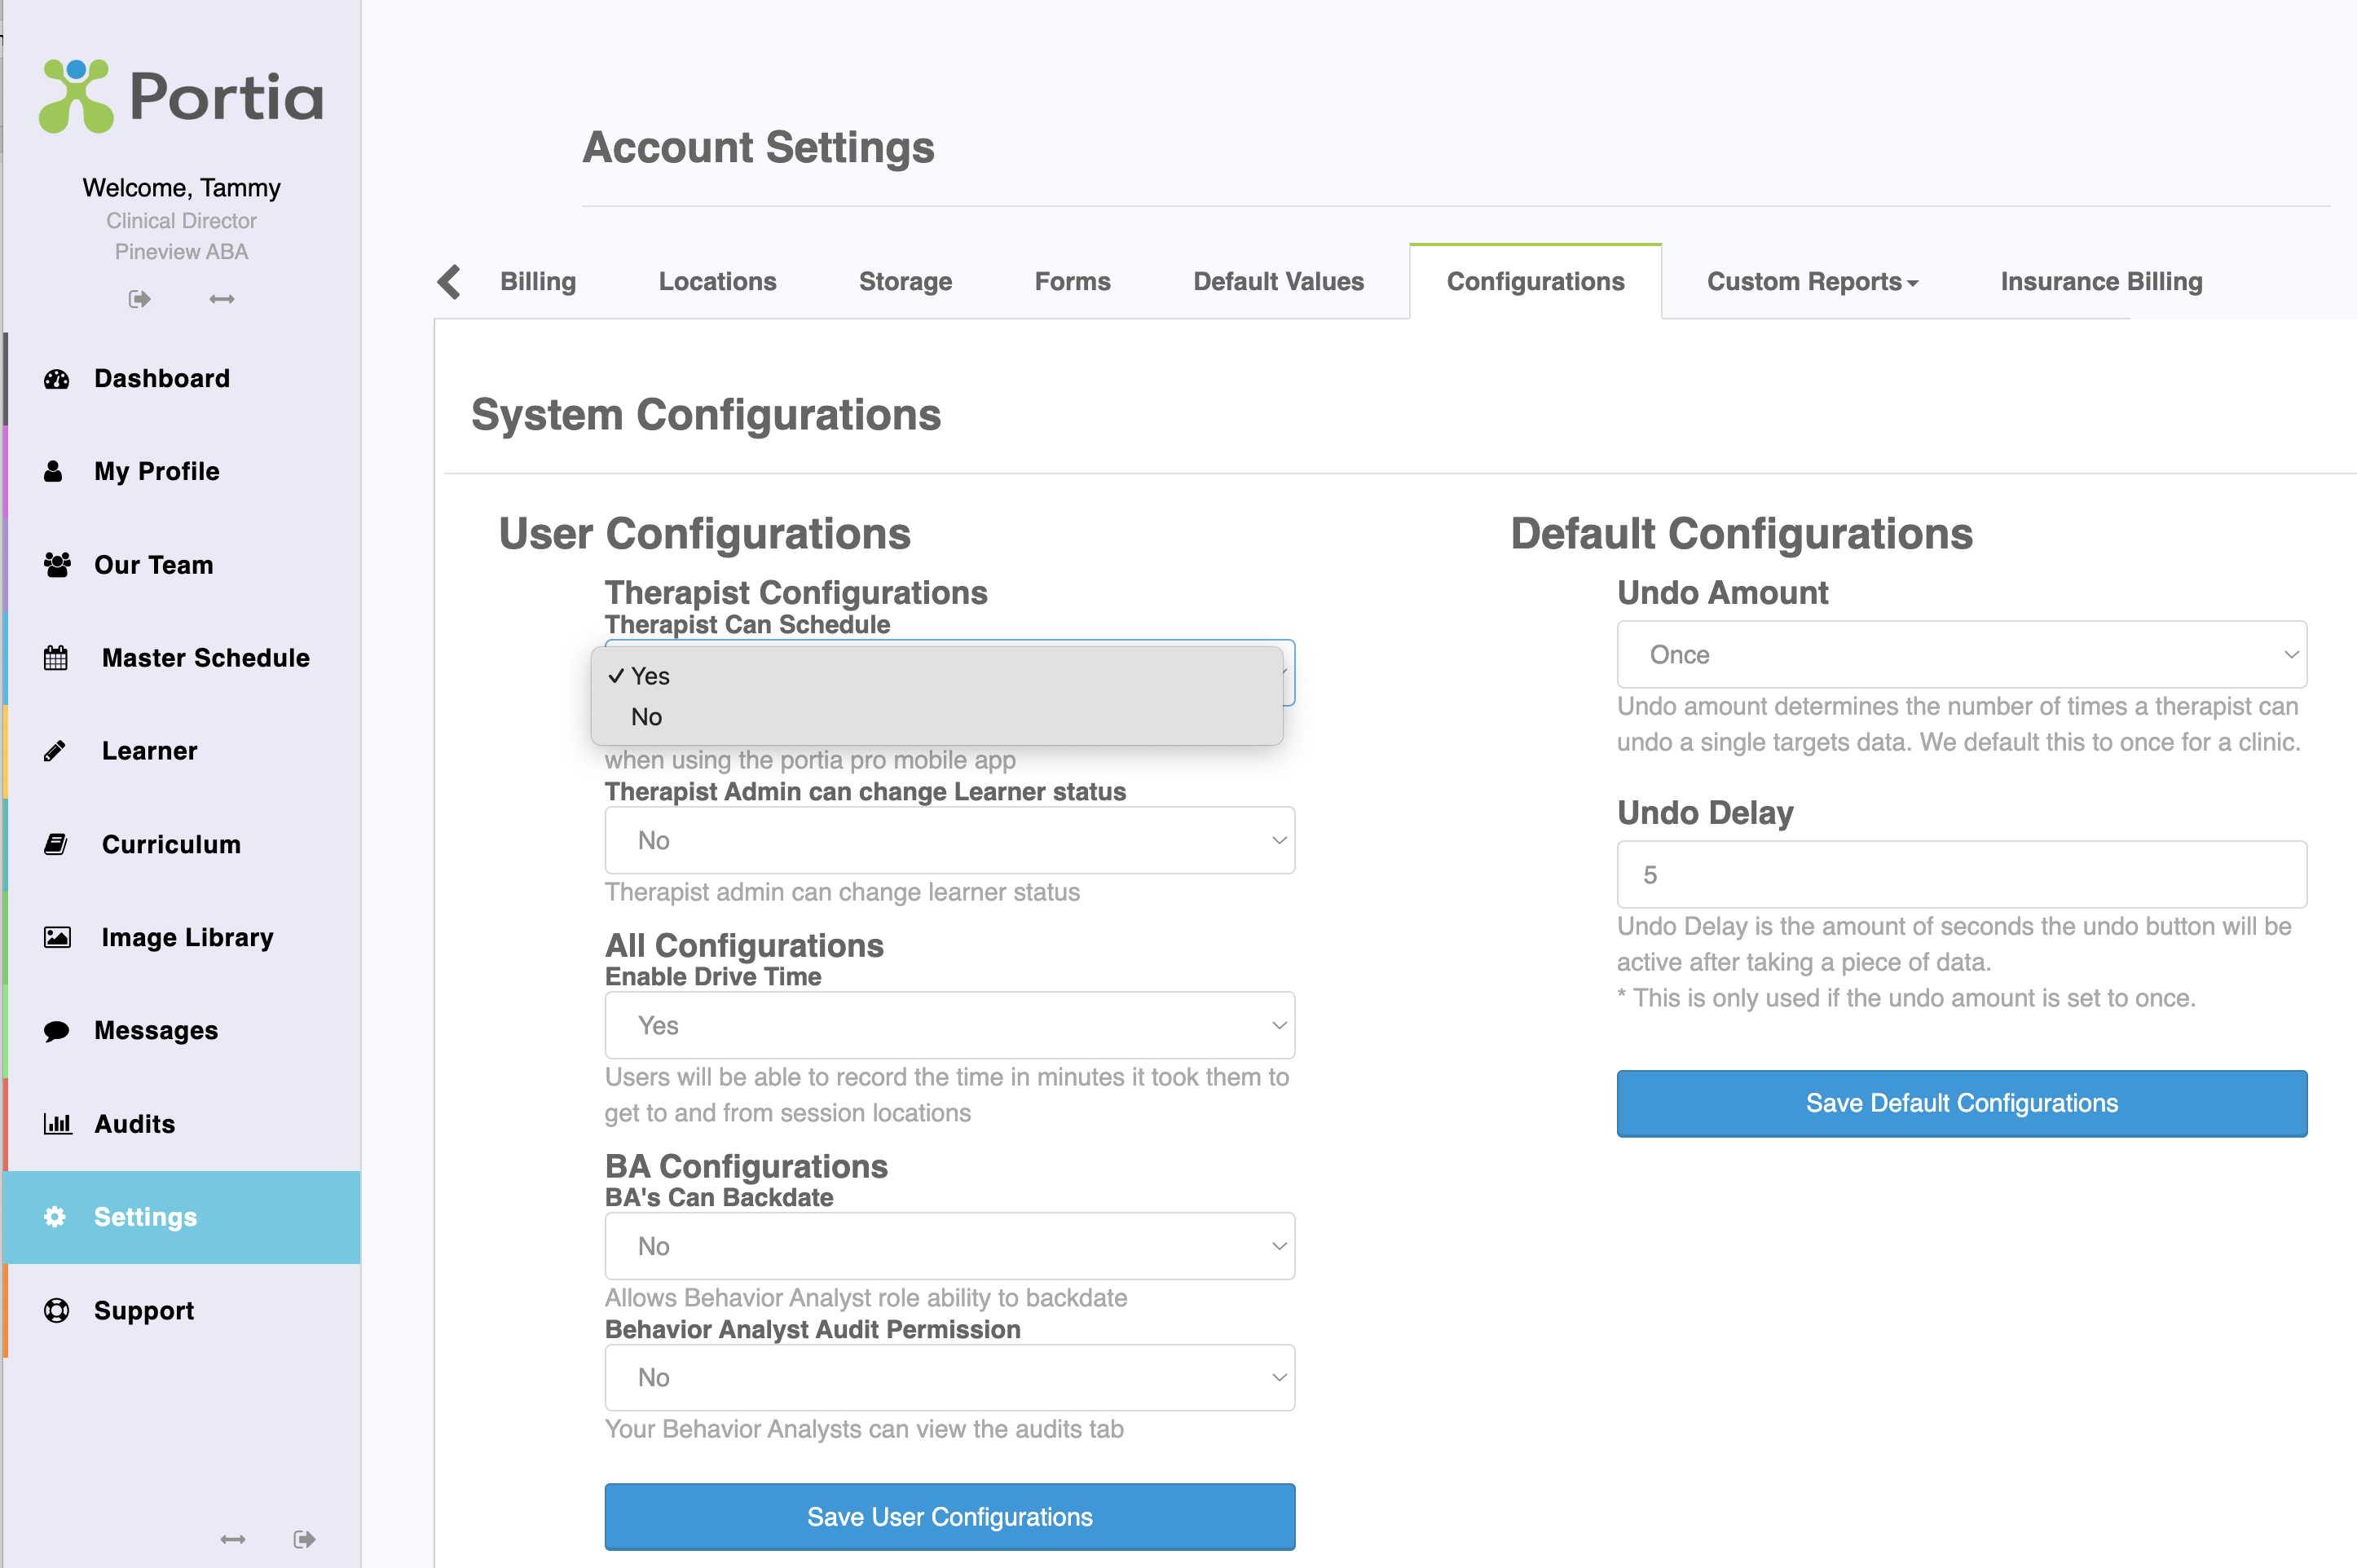Click the My Profile person icon
This screenshot has width=2357, height=1568.
[x=54, y=472]
